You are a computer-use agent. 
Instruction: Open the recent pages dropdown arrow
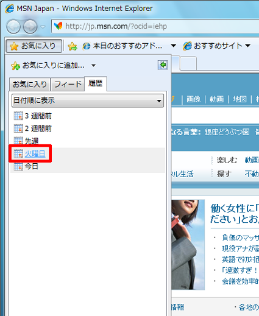[x=43, y=27]
